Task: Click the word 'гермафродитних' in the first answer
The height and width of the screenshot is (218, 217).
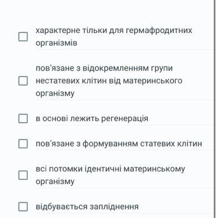Action: pos(159,31)
